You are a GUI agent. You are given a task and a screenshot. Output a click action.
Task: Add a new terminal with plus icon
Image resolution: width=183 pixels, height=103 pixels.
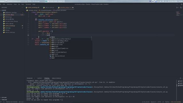[x=180, y=78]
